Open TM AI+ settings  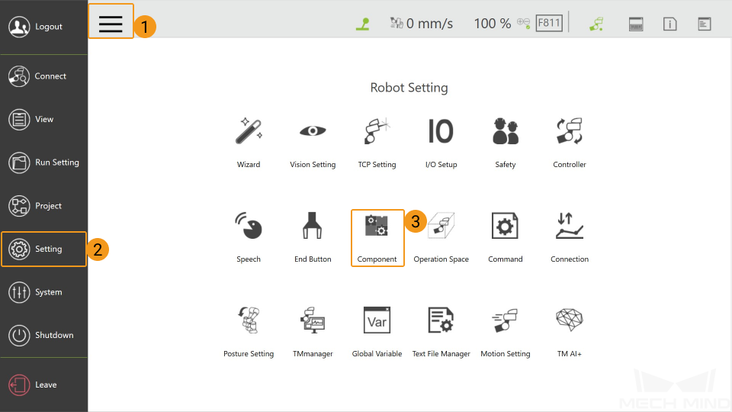[570, 332]
